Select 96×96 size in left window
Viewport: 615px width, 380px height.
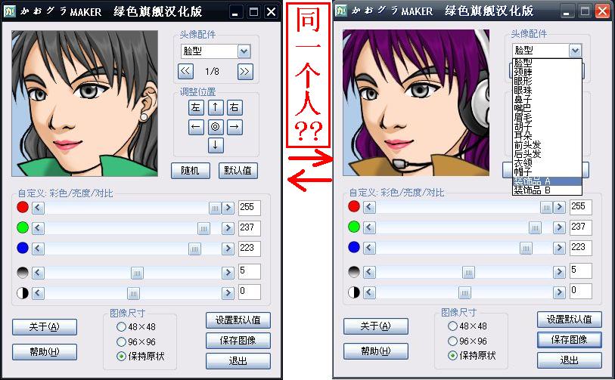[136, 341]
